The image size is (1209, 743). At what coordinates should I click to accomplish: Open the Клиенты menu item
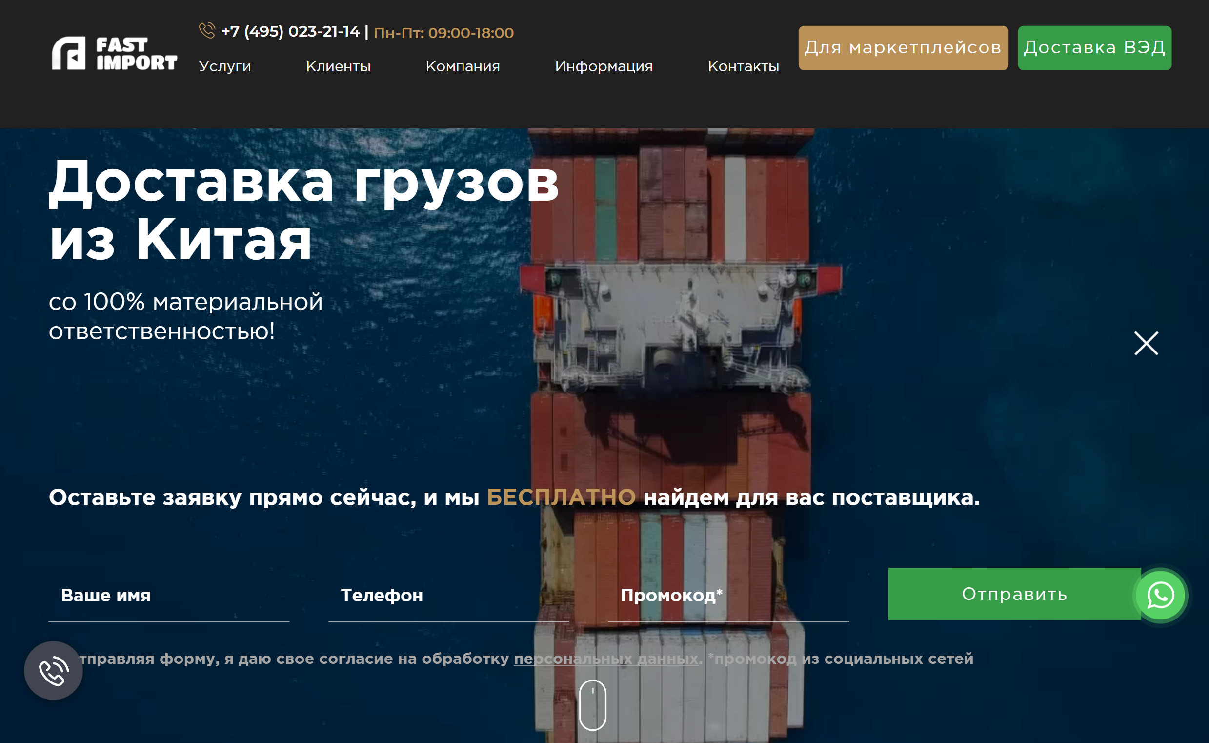(338, 66)
